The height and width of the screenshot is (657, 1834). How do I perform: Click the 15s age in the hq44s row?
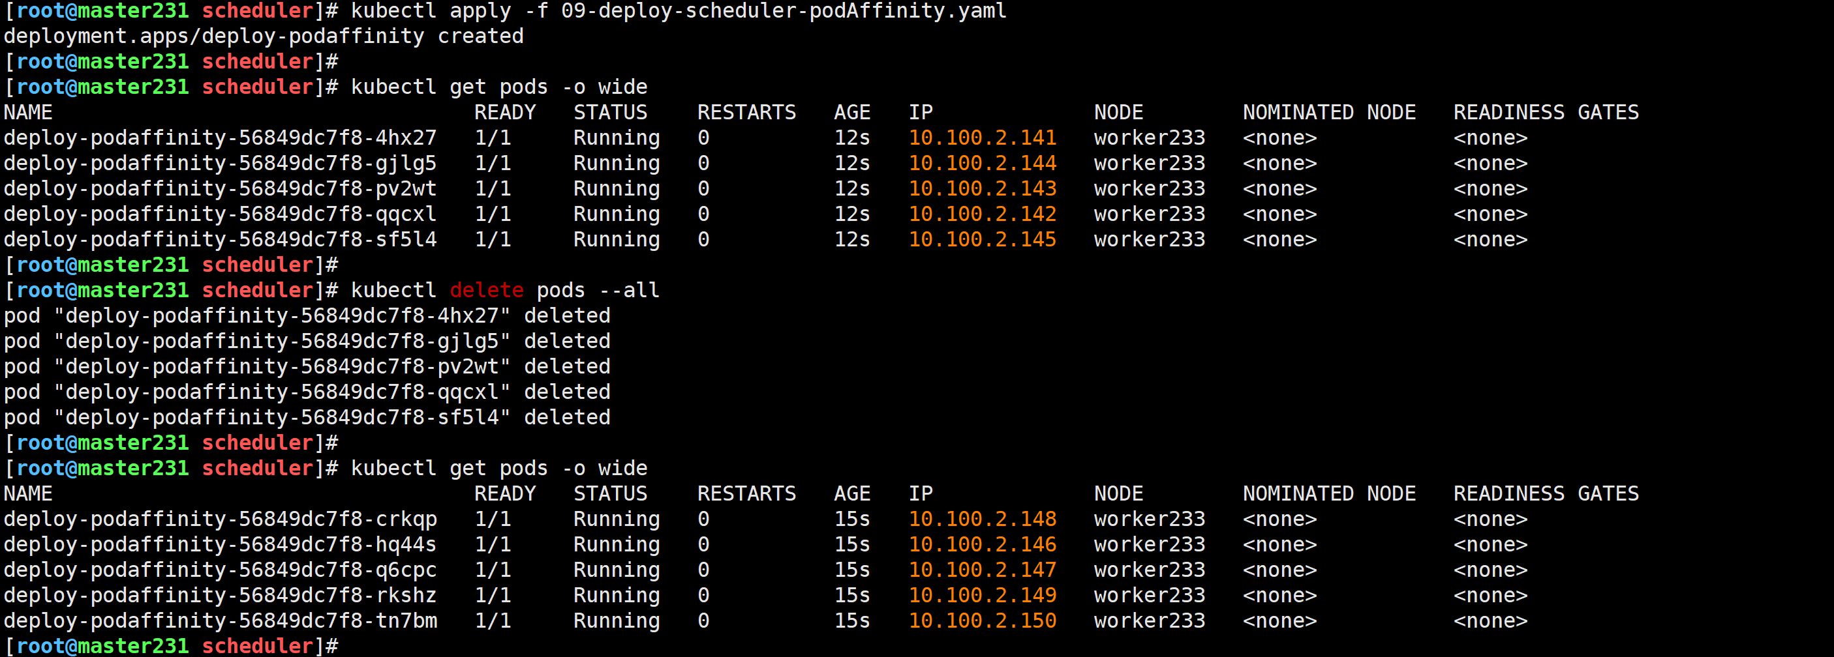click(852, 545)
